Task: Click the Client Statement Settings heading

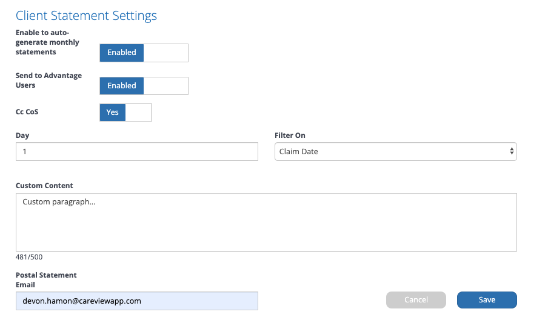Action: pos(86,16)
